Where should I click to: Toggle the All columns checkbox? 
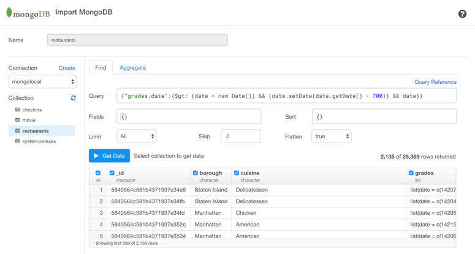point(98,173)
